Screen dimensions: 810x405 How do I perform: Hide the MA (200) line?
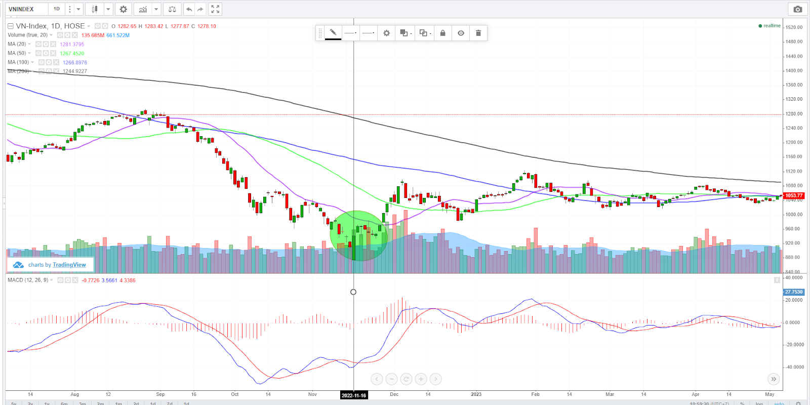(42, 71)
